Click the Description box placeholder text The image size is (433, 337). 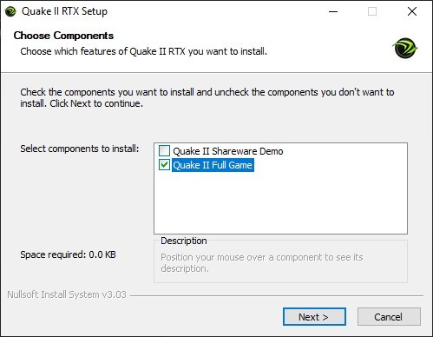pyautogui.click(x=262, y=262)
